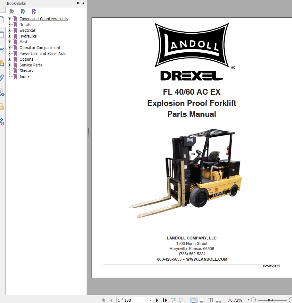Go to the next page

tap(157, 300)
